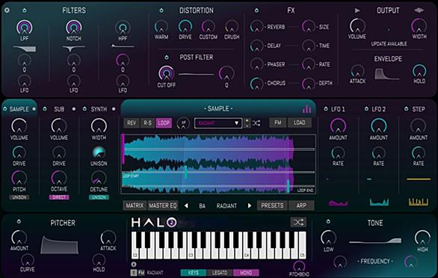
Task: Click the REV button
Action: 132,123
